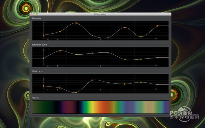This screenshot has height=128, width=205.
Task: Select the second control point on the Hue curve
Action: pyautogui.click(x=60, y=32)
